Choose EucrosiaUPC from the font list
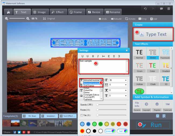The width and height of the screenshot is (175, 136). pyautogui.click(x=89, y=97)
